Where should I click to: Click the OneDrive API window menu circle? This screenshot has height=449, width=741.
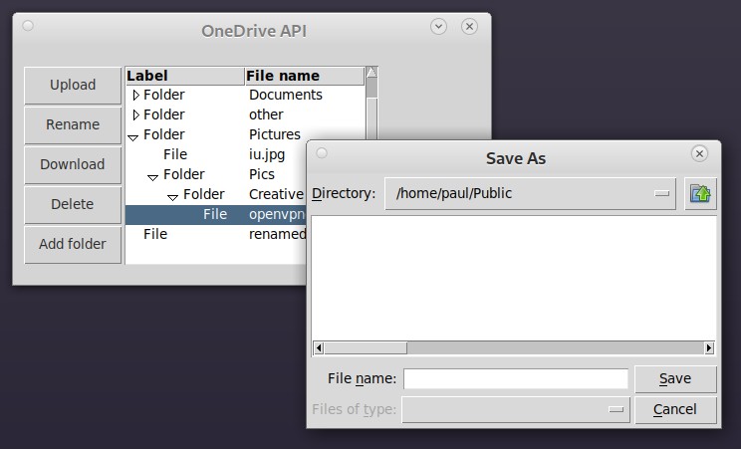[x=28, y=26]
